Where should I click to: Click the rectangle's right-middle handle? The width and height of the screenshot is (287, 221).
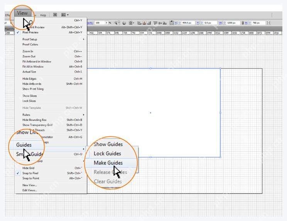(x=220, y=113)
